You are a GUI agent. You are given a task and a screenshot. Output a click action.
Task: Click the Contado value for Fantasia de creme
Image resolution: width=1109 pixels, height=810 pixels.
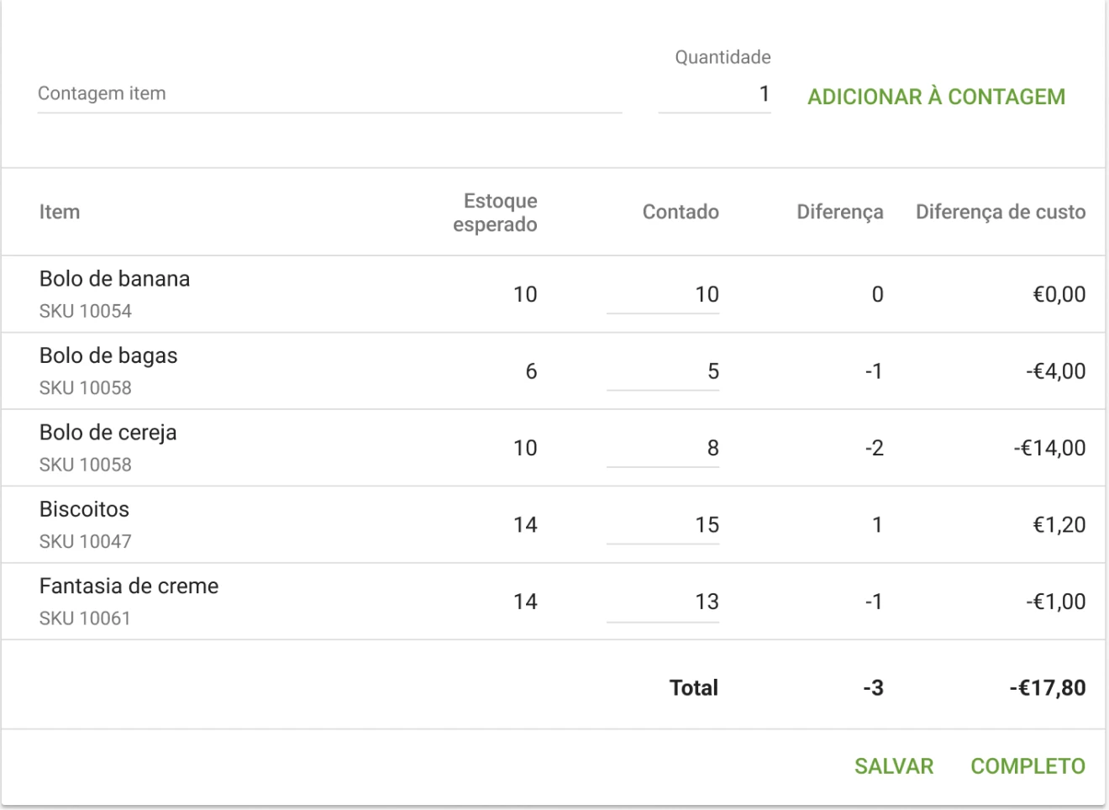point(663,602)
